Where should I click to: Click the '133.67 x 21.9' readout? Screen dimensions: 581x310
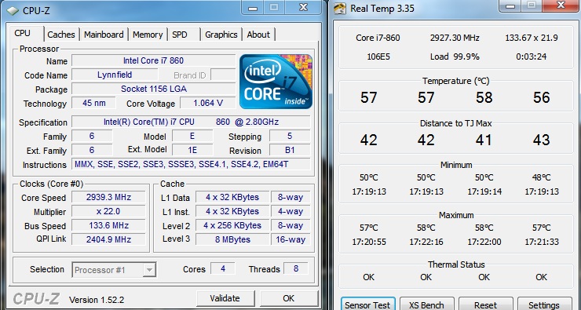pyautogui.click(x=532, y=38)
